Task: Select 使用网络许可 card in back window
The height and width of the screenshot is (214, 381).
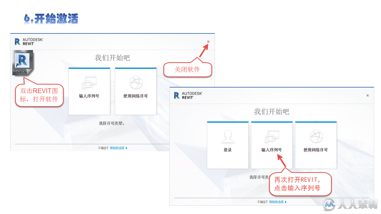Action: point(136,91)
